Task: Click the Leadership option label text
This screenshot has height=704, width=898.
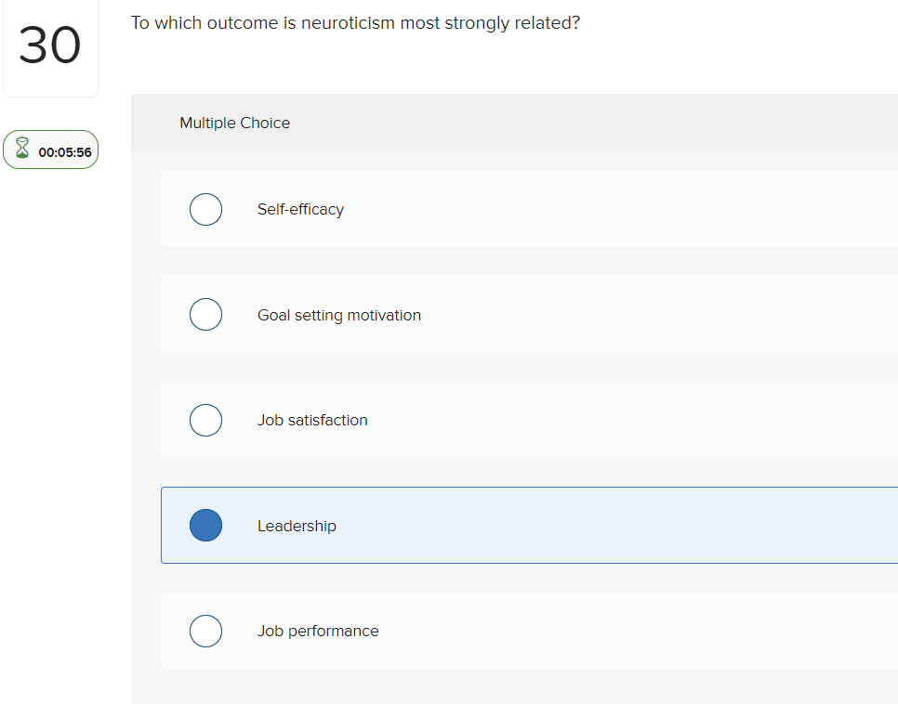Action: 297,525
